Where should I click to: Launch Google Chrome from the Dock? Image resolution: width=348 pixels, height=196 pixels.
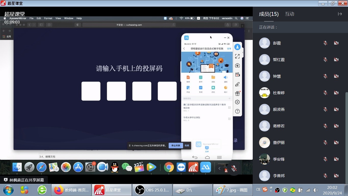[169, 167]
